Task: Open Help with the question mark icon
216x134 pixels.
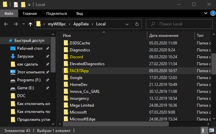Action: click(x=213, y=13)
